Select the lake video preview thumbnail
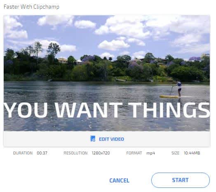The image size is (216, 192). [107, 73]
